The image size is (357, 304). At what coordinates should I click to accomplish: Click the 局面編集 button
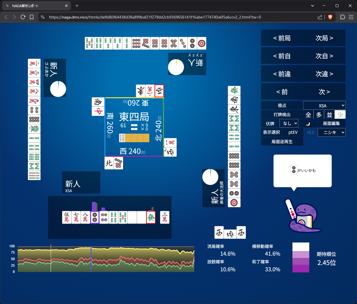[x=331, y=124]
